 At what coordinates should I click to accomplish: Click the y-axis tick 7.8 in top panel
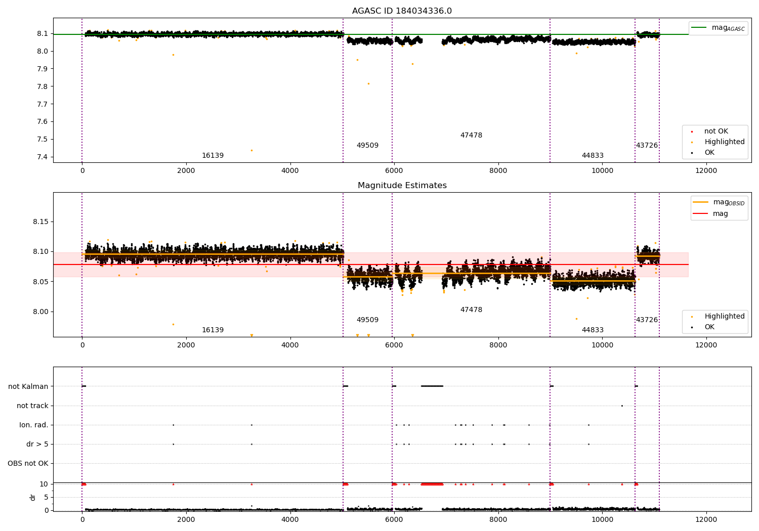click(43, 86)
